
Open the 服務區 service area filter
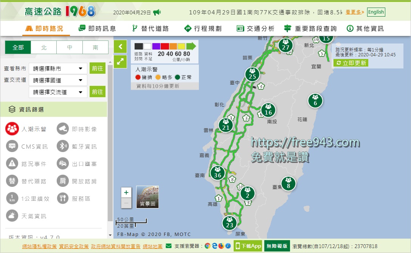point(62,198)
